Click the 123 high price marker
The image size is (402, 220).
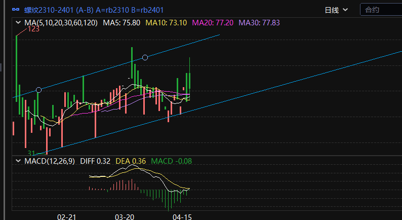pos(33,29)
